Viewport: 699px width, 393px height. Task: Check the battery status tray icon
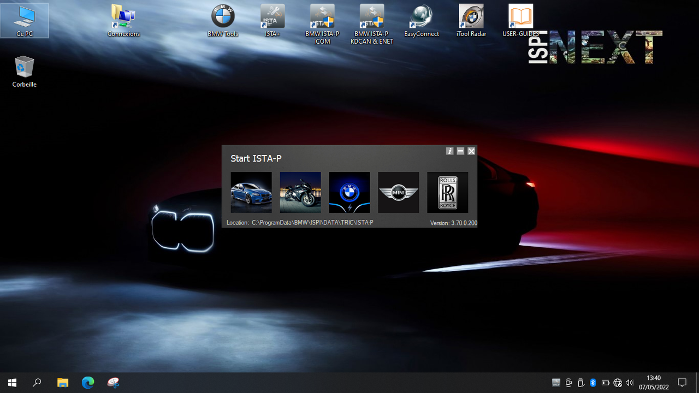point(606,383)
